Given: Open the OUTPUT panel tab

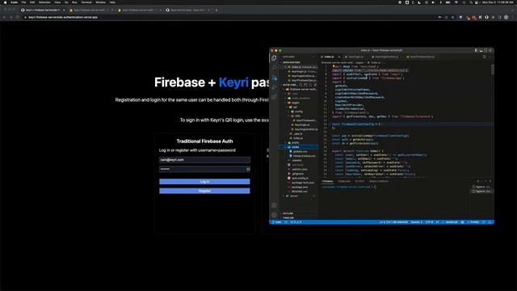Looking at the screenshot, I should coord(359,181).
